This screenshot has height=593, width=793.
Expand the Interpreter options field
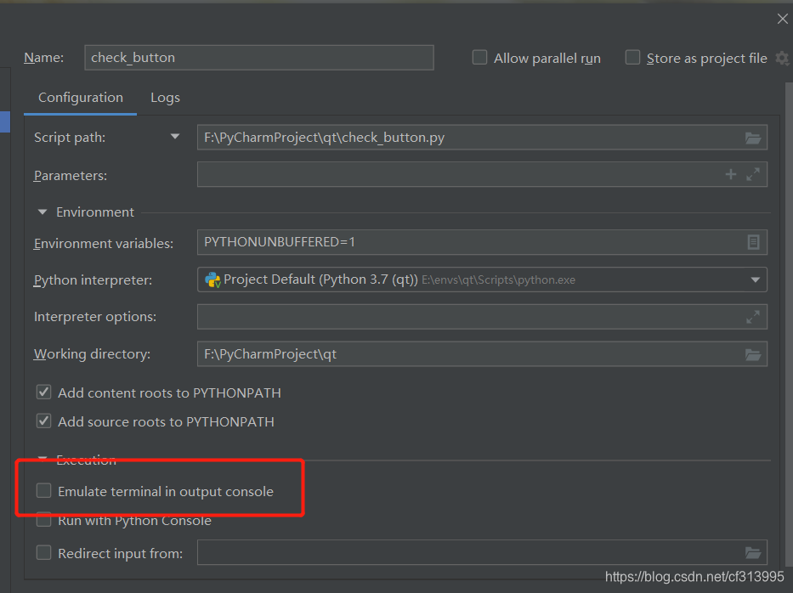click(753, 317)
